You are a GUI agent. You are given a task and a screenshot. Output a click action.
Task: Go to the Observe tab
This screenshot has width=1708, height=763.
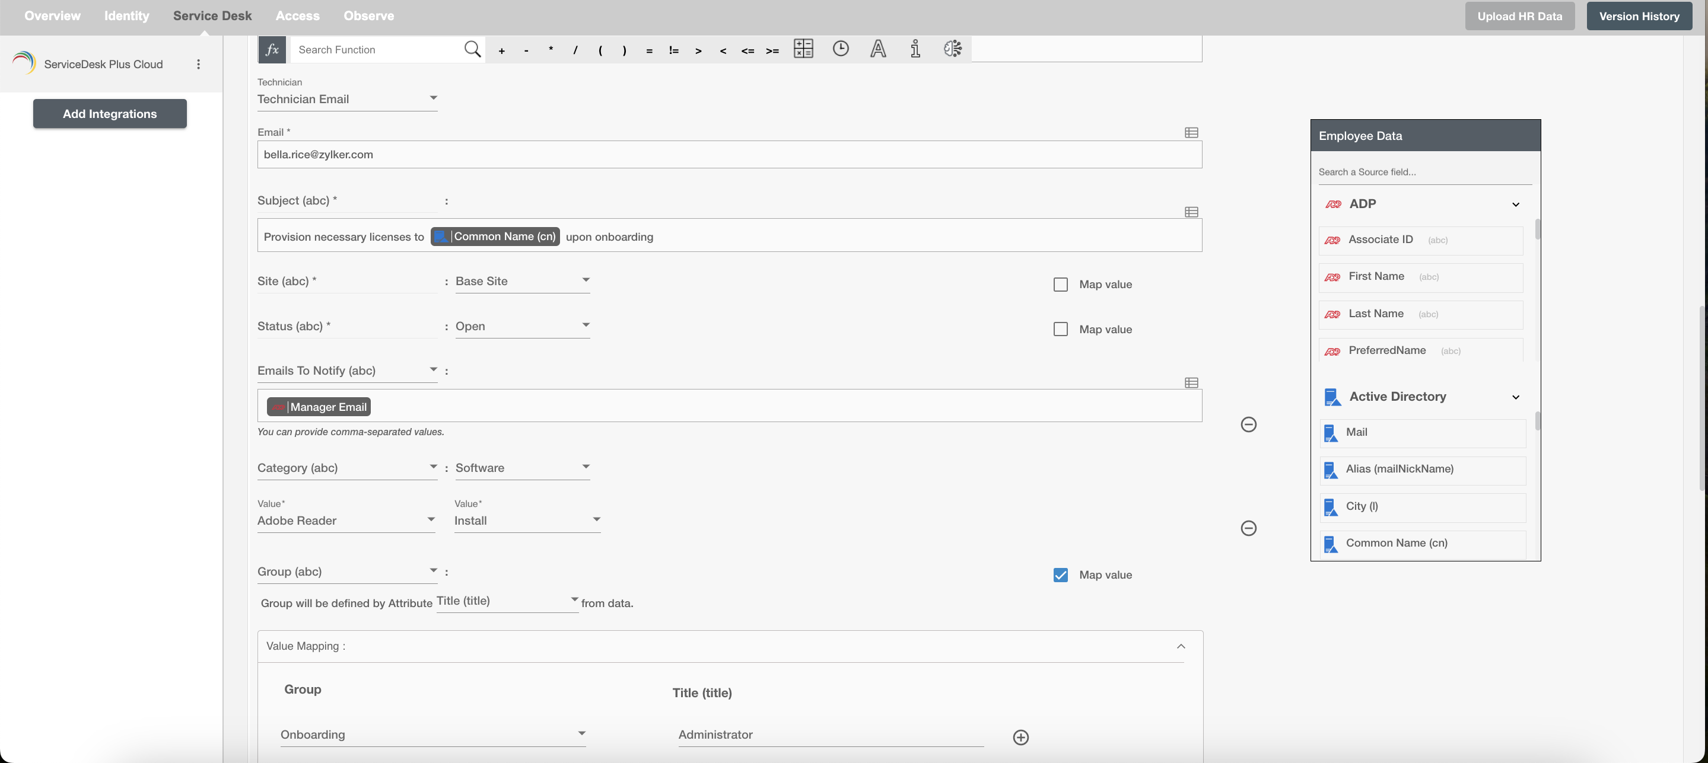368,16
